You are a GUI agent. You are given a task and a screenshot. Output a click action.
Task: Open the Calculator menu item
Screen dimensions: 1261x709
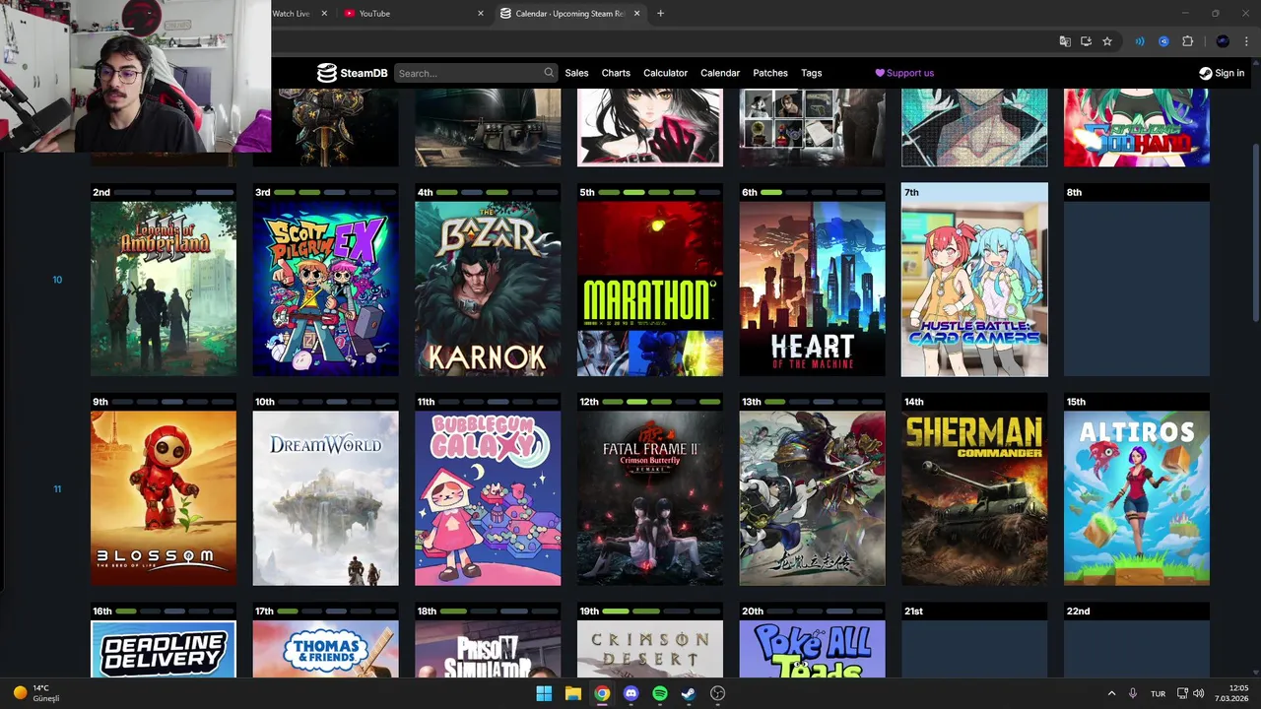pos(665,73)
